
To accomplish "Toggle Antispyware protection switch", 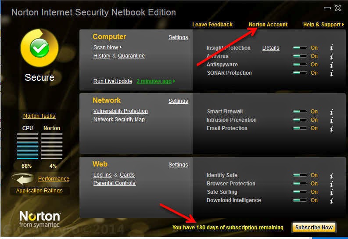I will (300, 65).
